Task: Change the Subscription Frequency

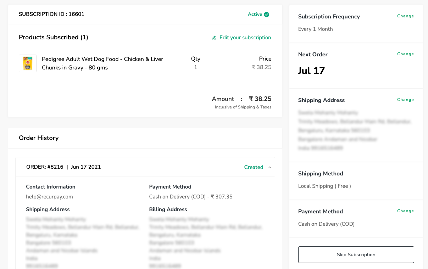Action: coord(405,16)
